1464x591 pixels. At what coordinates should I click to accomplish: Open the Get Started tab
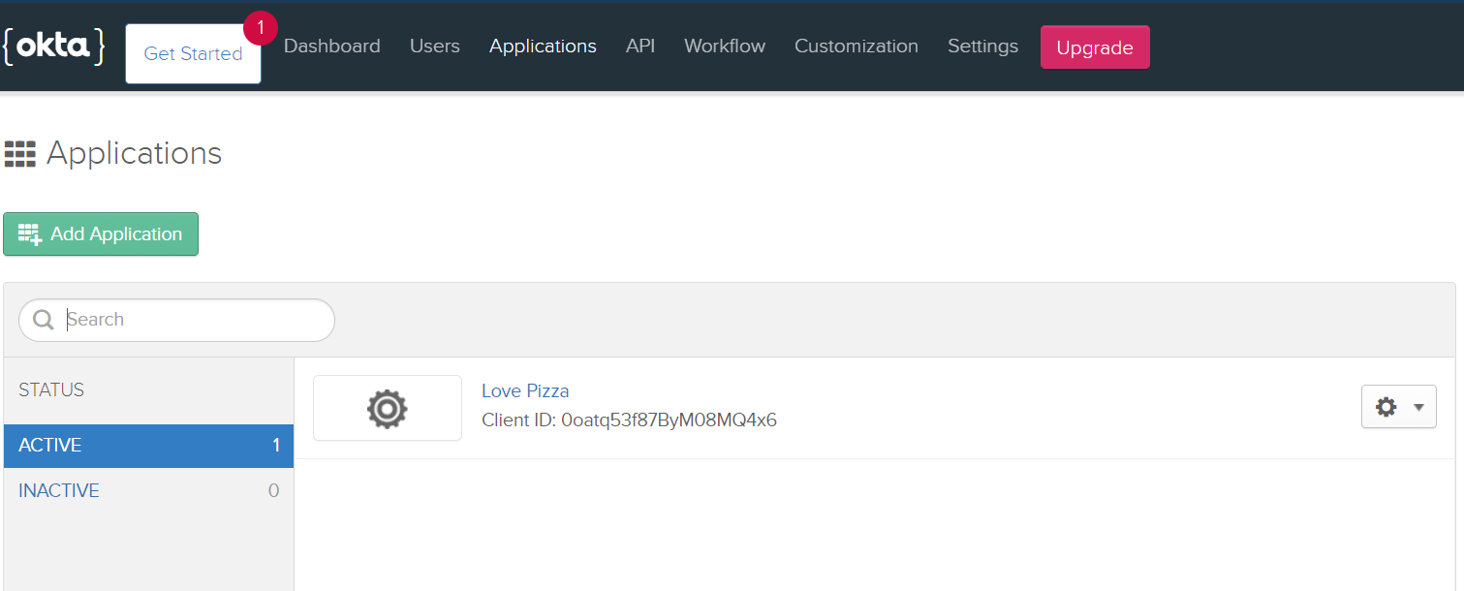[x=193, y=54]
